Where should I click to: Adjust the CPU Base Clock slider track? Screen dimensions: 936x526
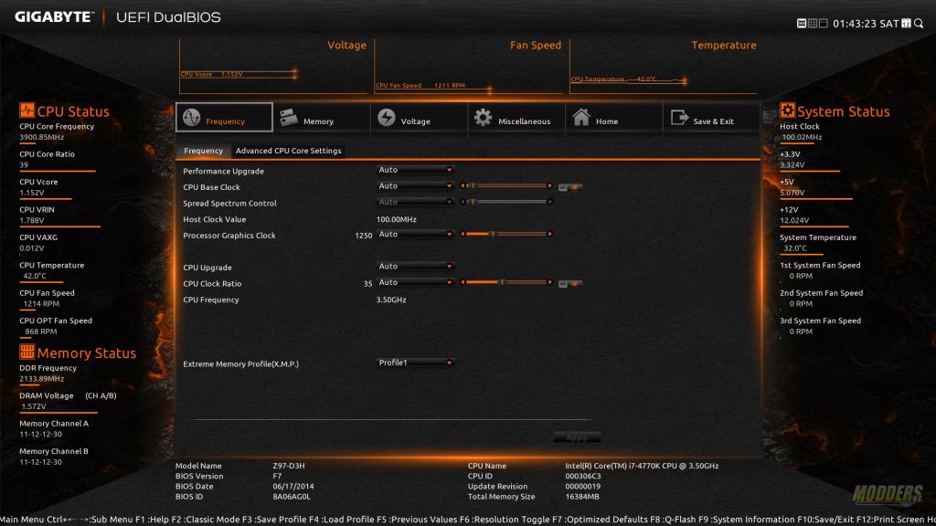[506, 186]
